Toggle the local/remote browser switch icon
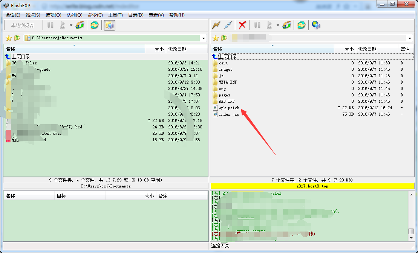Screen dimensions: 418x253 (x=109, y=25)
